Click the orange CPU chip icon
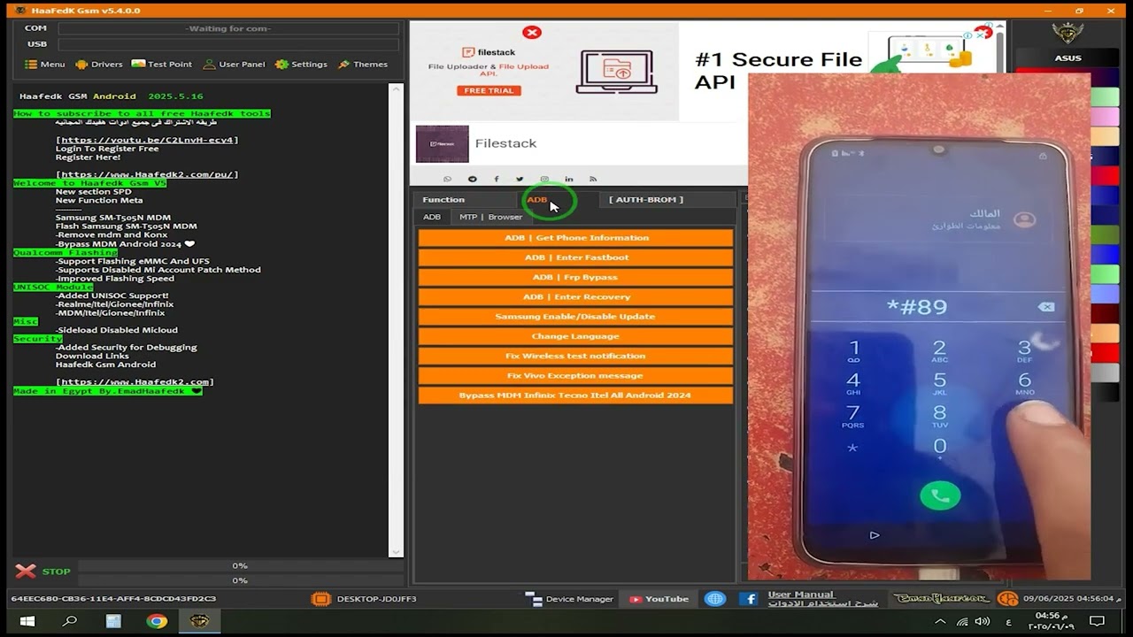 tap(321, 599)
